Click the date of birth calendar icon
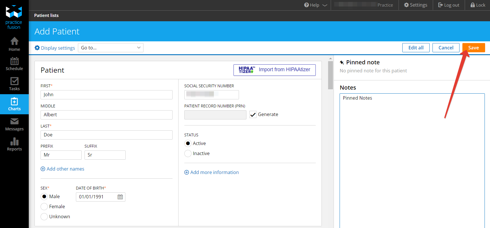Screen dimensions: 490x228 [x=120, y=197]
